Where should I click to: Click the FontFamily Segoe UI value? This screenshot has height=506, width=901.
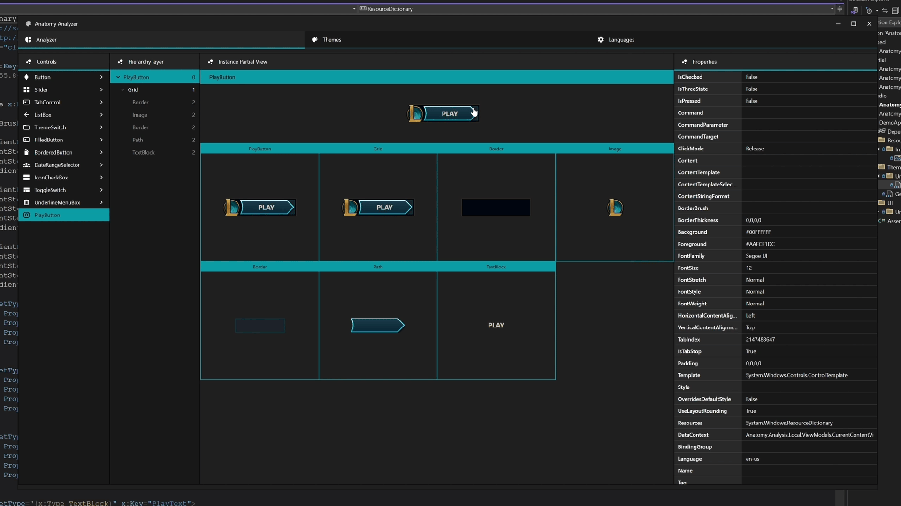click(x=809, y=256)
